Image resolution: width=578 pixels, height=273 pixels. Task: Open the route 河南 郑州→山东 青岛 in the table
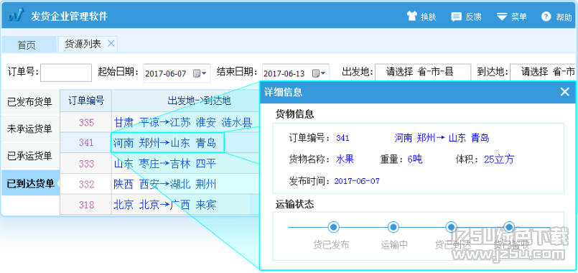click(x=164, y=143)
